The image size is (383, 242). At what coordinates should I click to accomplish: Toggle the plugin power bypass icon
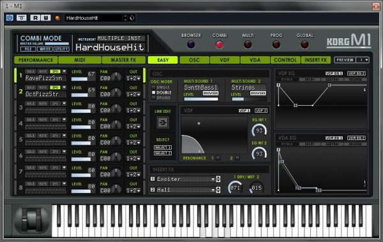(10, 18)
